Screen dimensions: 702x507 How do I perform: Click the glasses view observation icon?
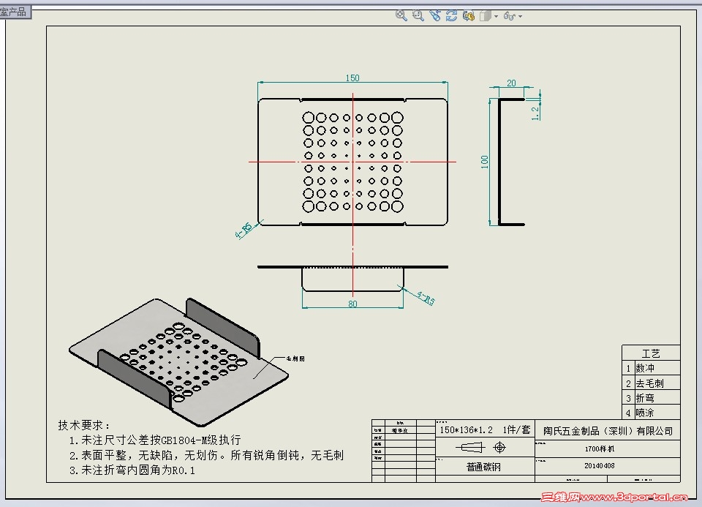[510, 15]
